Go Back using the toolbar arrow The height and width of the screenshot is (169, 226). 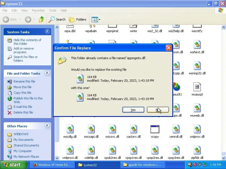coord(10,19)
